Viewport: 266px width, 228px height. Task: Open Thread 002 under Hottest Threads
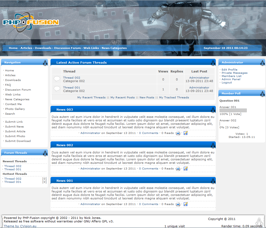click(13, 179)
